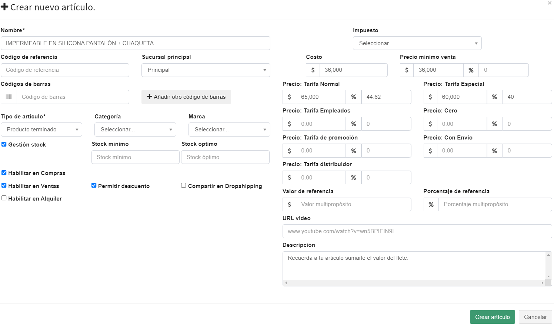Enable the Habilitar en Alquiler checkbox
554x326 pixels.
point(4,198)
